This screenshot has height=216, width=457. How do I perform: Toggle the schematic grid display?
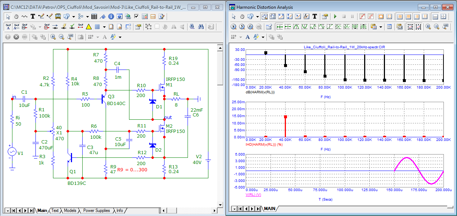98,26
